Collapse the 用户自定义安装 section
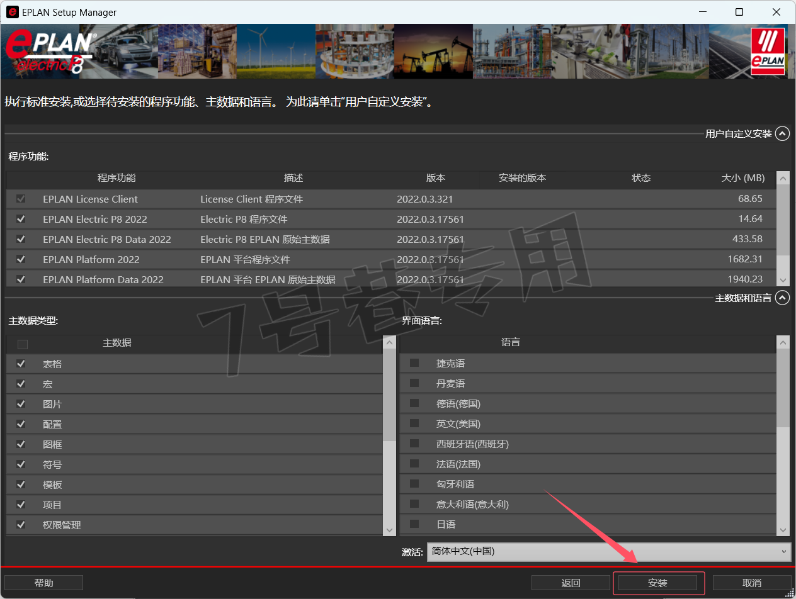The height and width of the screenshot is (599, 796). (782, 133)
